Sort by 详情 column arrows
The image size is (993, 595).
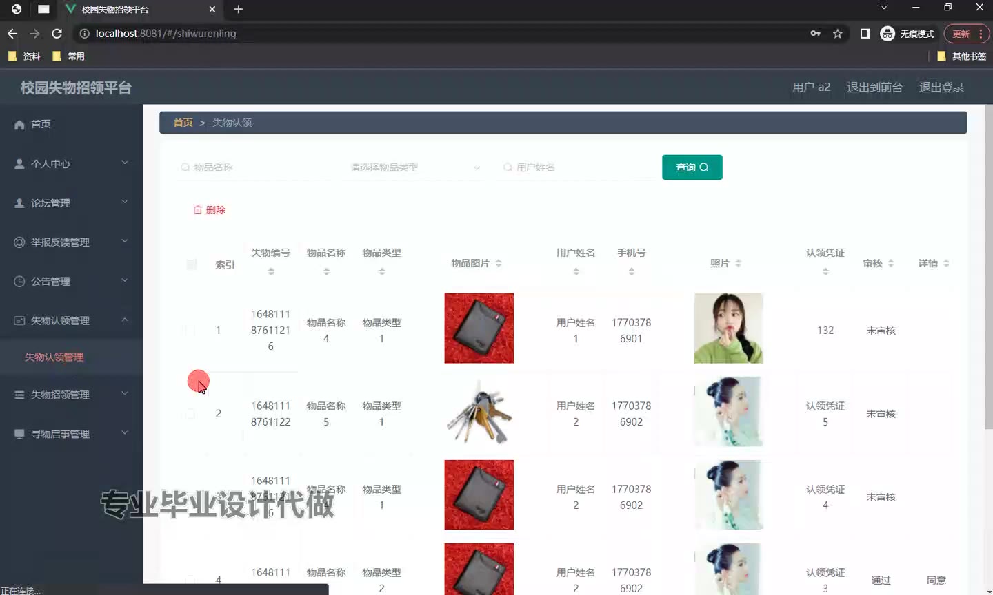pos(946,263)
